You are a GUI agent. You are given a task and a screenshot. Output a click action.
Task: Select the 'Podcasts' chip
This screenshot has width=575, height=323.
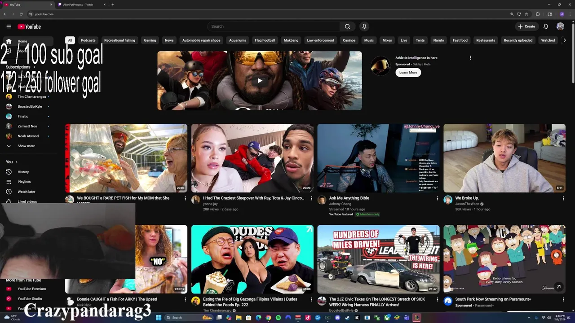(88, 40)
